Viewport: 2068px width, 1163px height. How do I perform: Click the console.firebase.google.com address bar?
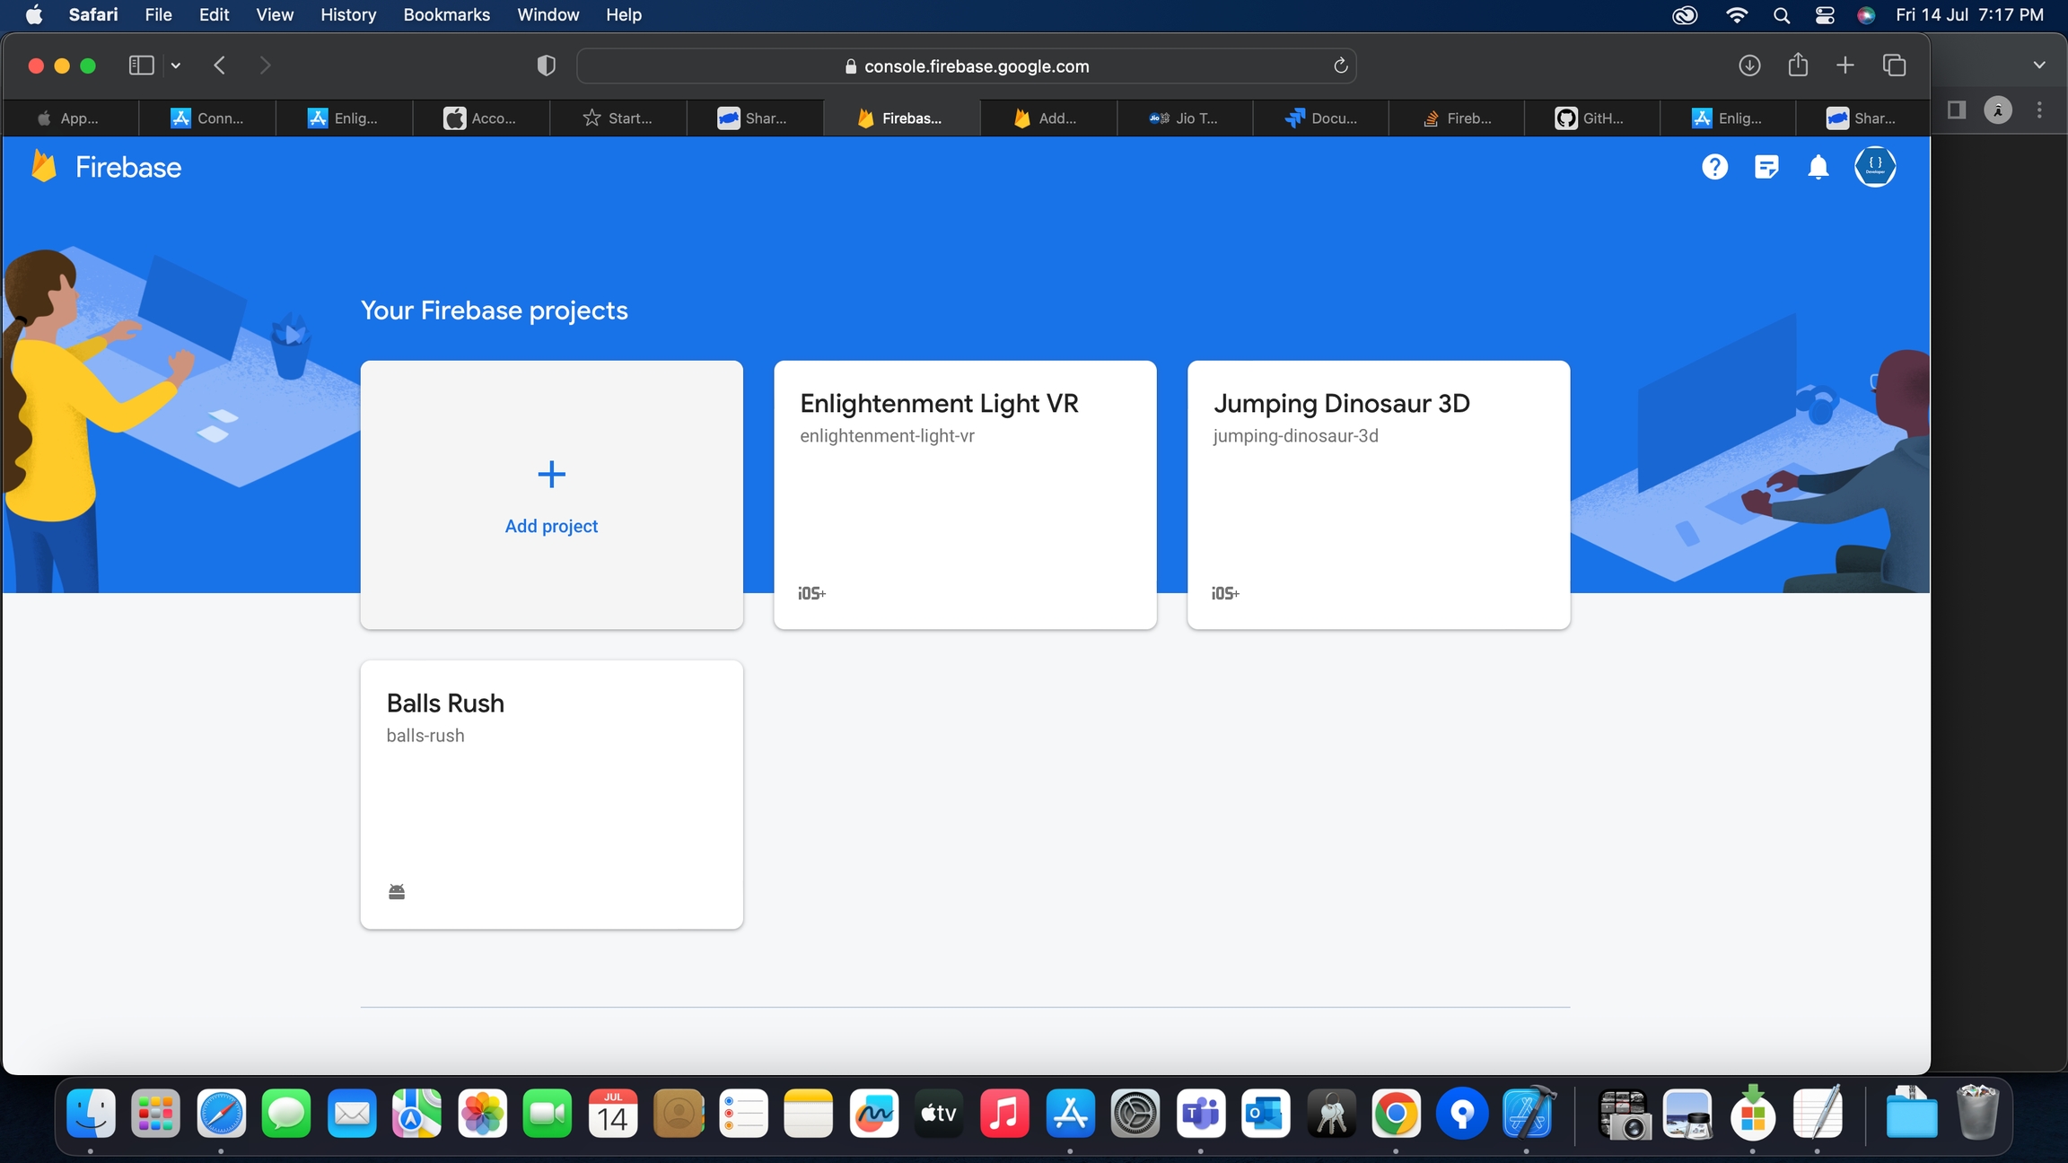point(966,66)
